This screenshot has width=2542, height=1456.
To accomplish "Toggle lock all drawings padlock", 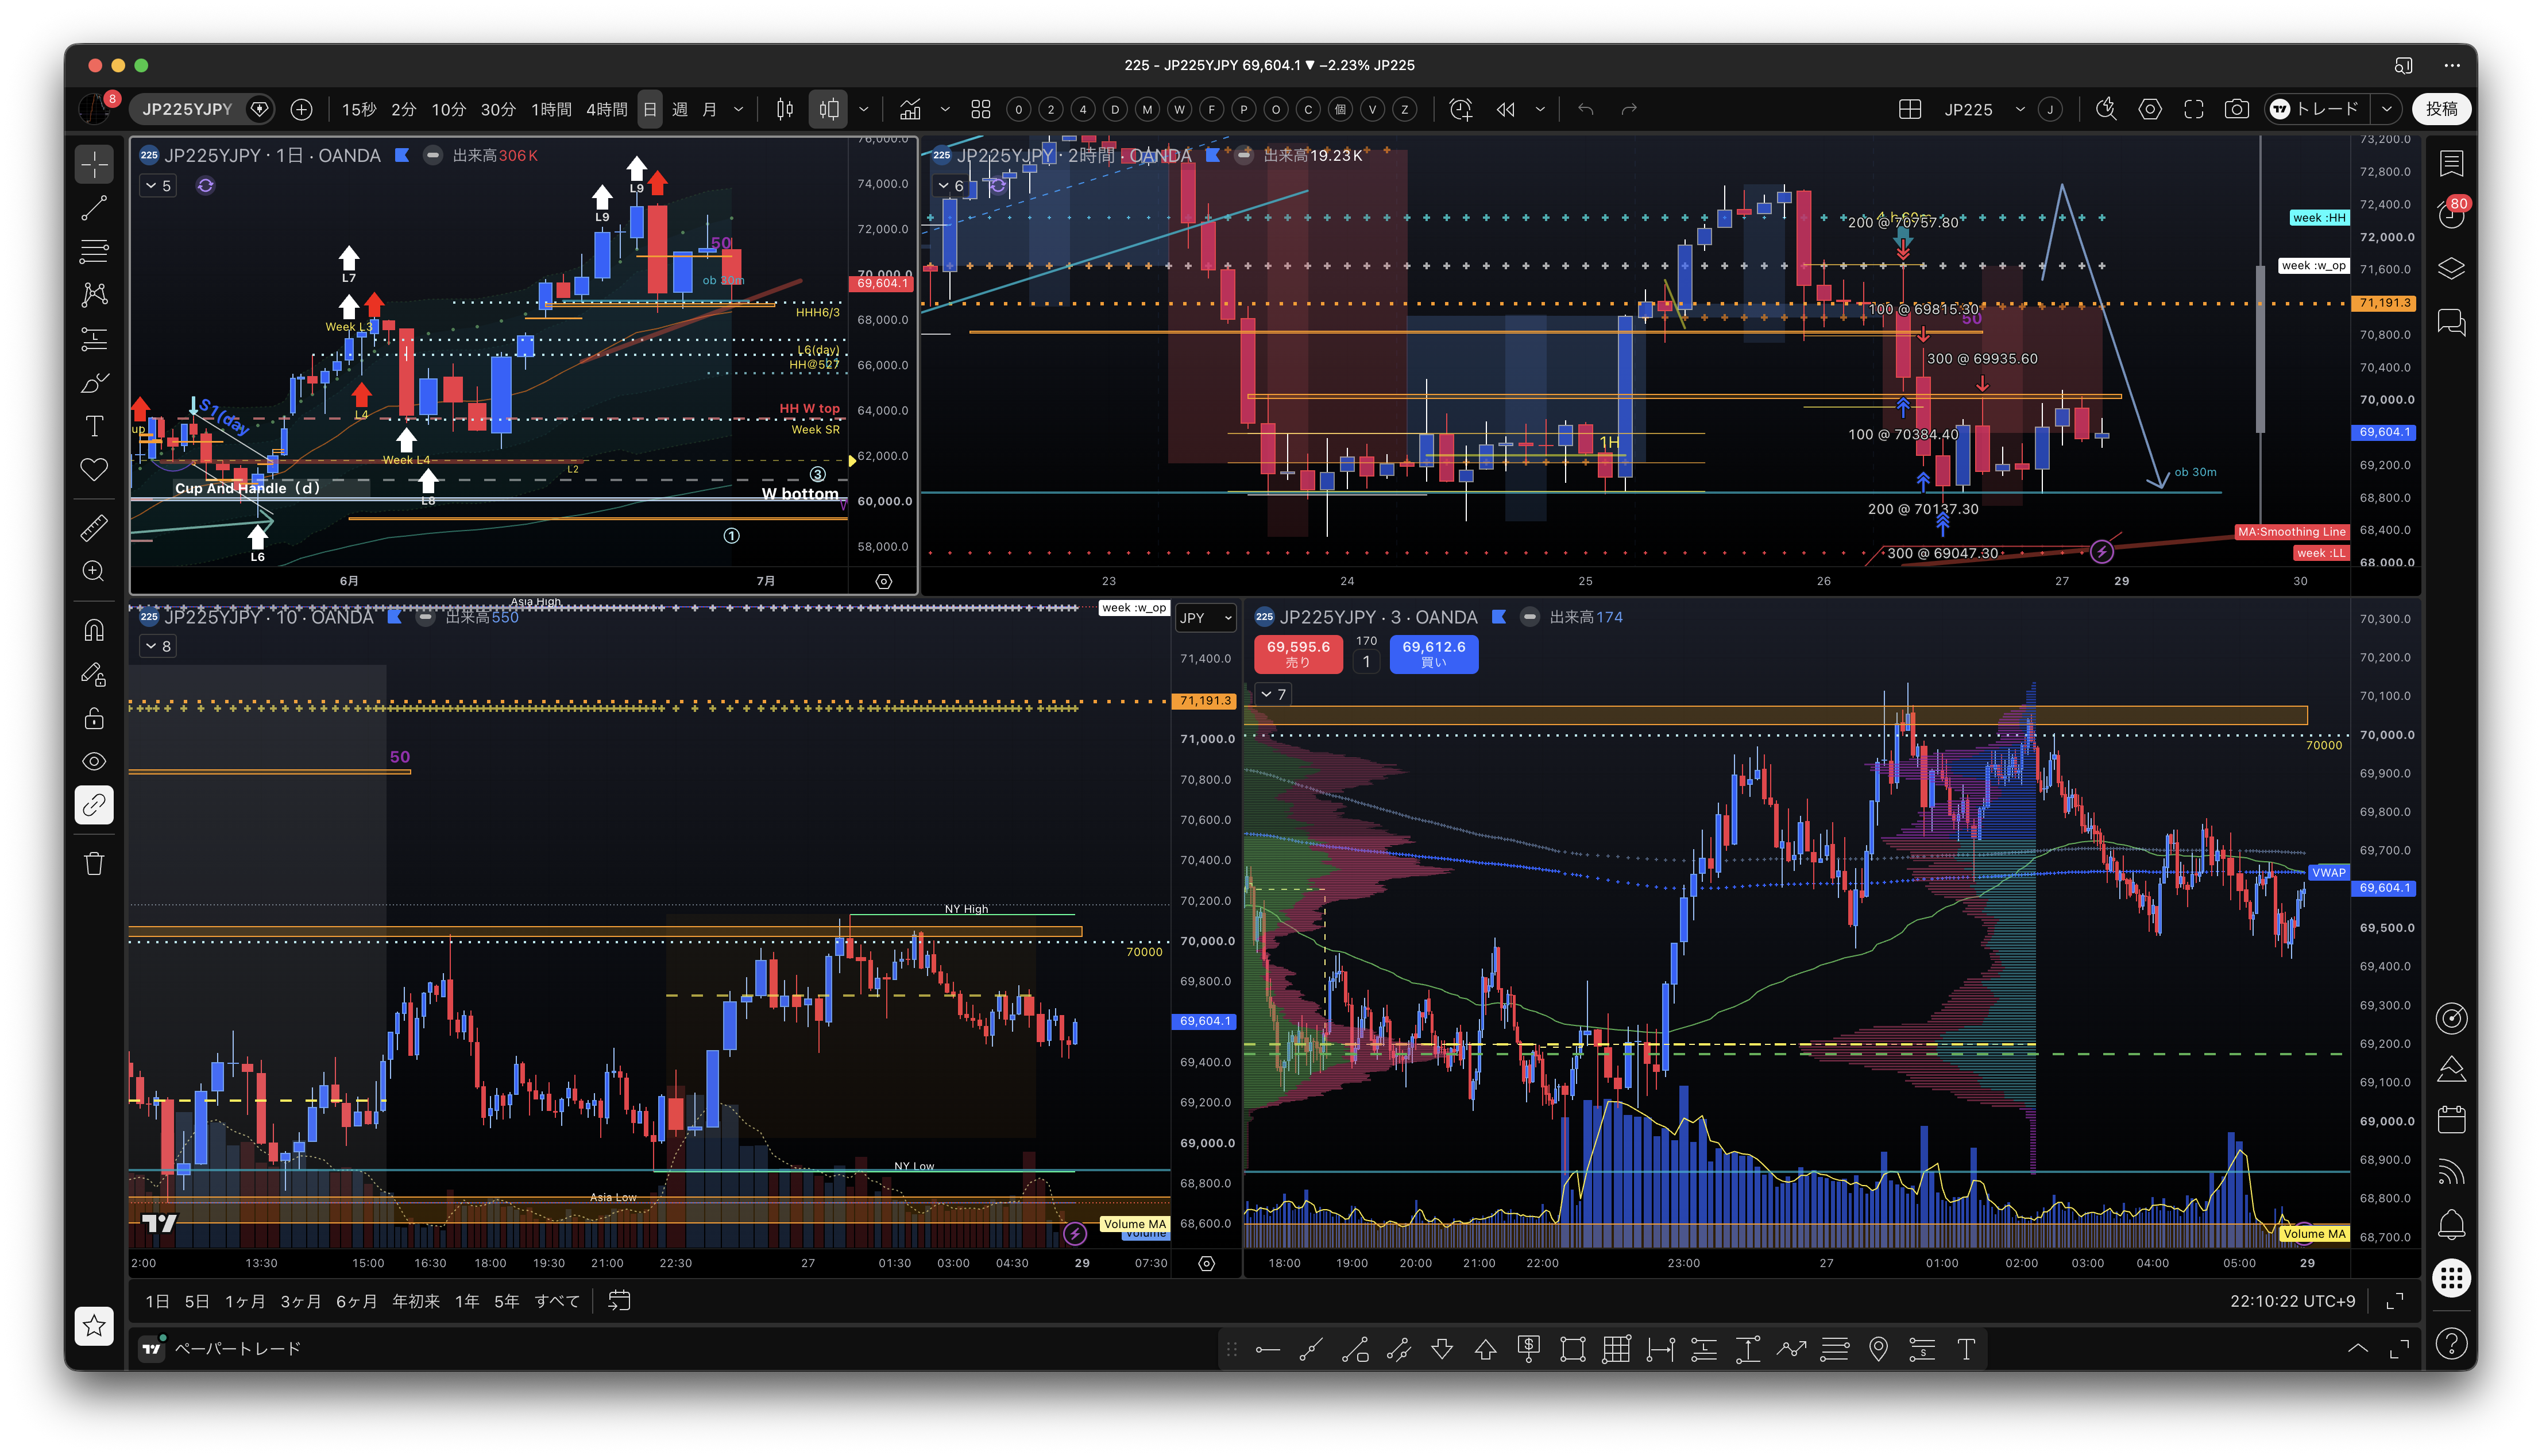I will pyautogui.click(x=94, y=718).
